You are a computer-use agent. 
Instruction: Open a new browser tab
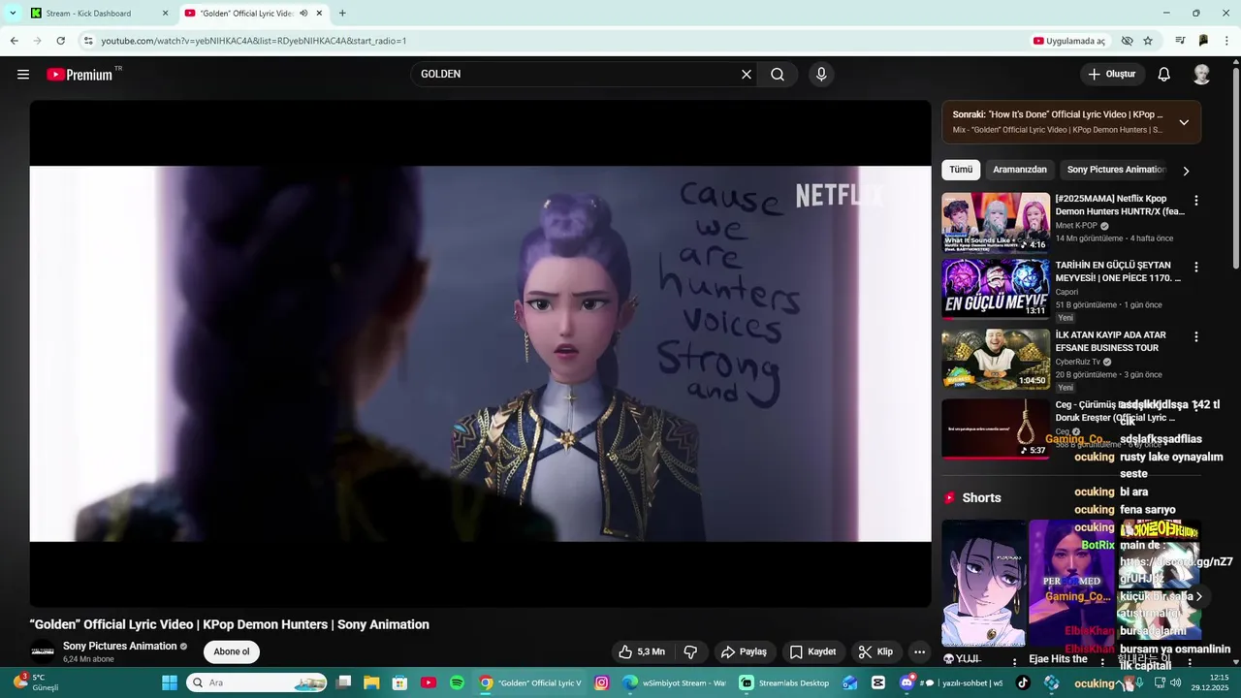click(342, 14)
